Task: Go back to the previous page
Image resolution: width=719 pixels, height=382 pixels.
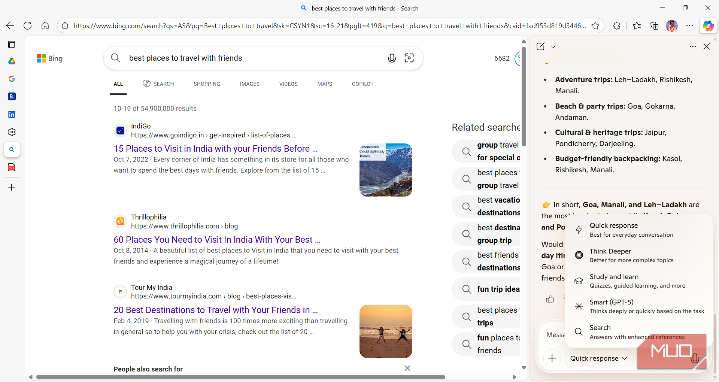Action: pyautogui.click(x=10, y=25)
